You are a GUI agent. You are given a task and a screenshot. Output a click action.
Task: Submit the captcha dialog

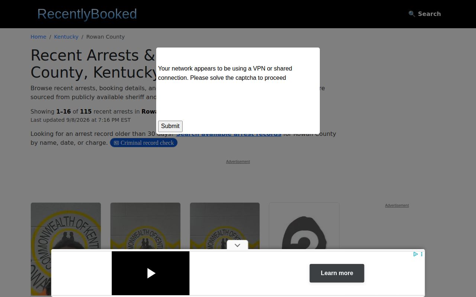tap(170, 126)
